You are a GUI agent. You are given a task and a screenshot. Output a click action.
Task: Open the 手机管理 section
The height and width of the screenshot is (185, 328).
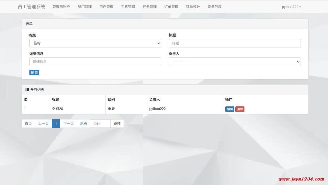128,7
